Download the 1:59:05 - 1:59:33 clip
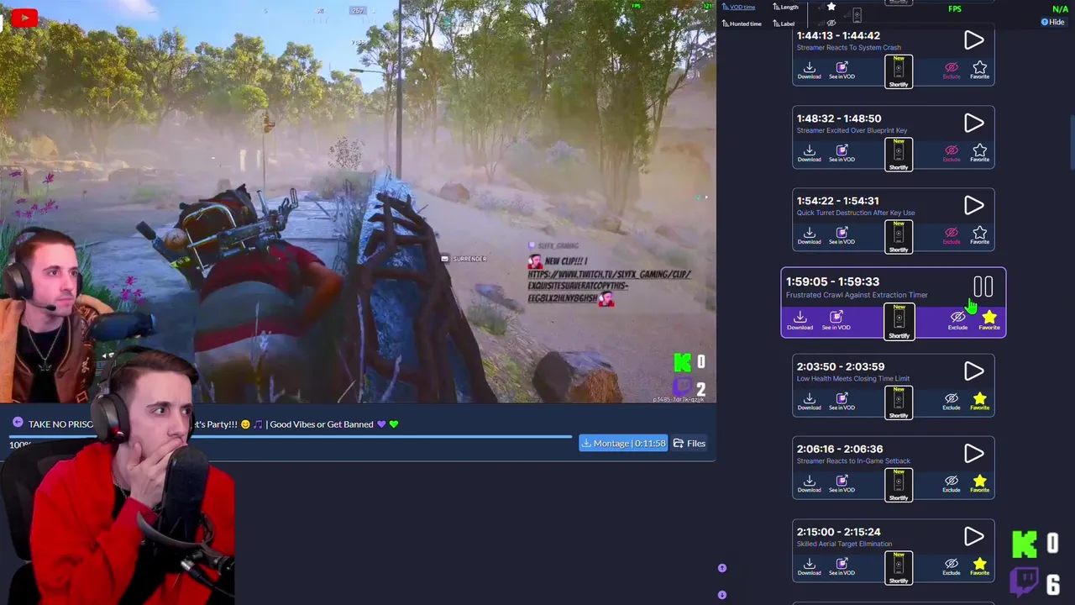 pyautogui.click(x=800, y=320)
